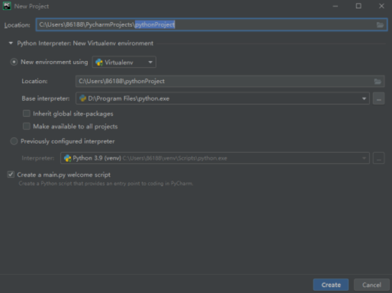Viewport: 392px width, 293px height.
Task: Open Virtualenv environment type dropdown
Action: [124, 62]
